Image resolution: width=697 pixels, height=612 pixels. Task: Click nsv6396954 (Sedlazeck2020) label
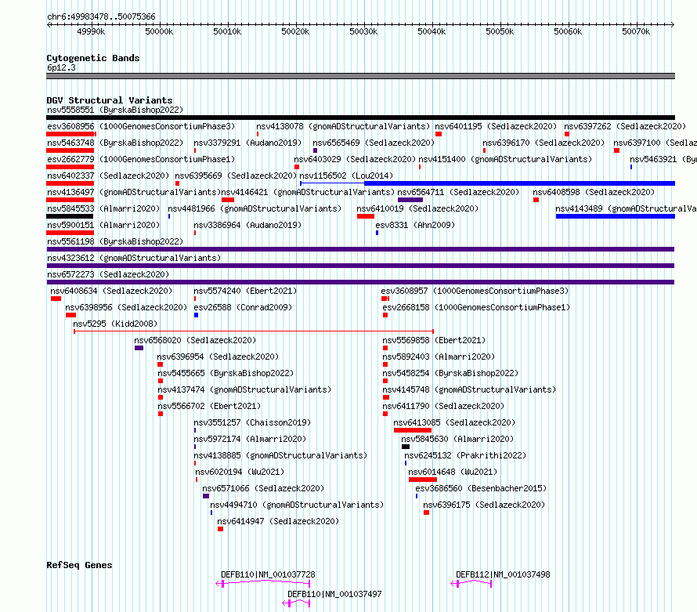(218, 357)
